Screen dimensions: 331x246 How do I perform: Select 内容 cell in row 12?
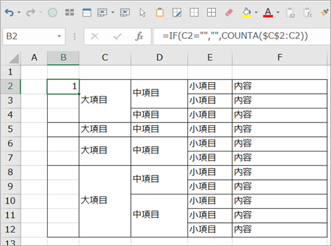pyautogui.click(x=279, y=230)
